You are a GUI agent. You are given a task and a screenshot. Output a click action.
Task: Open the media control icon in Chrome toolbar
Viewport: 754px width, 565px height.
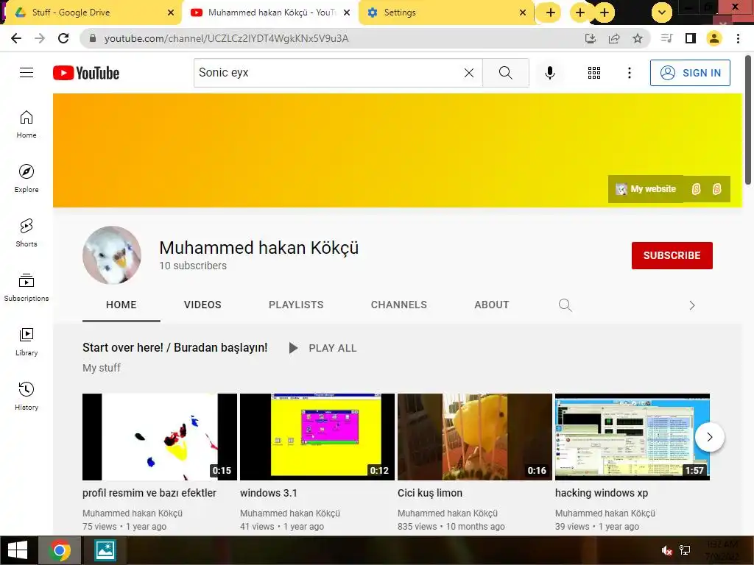coord(666,38)
